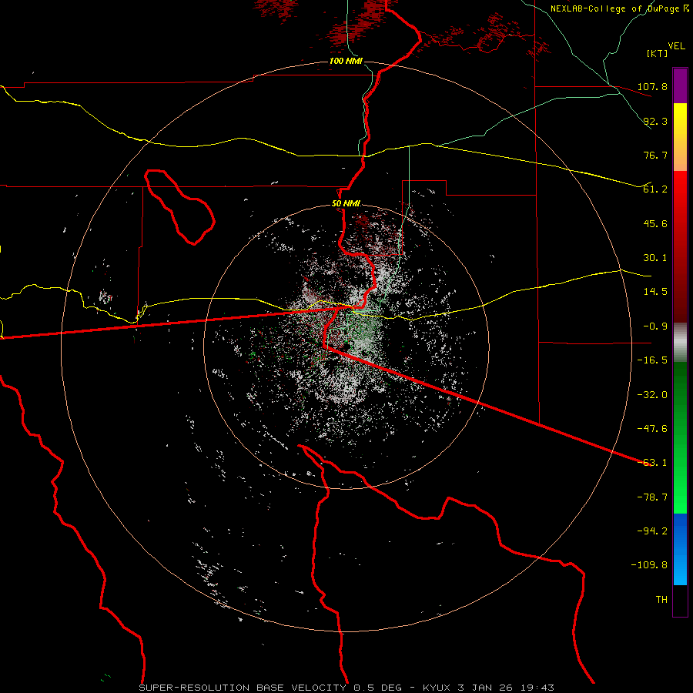Click the -94.2 velocity scale value
This screenshot has width=693, height=693.
[652, 531]
